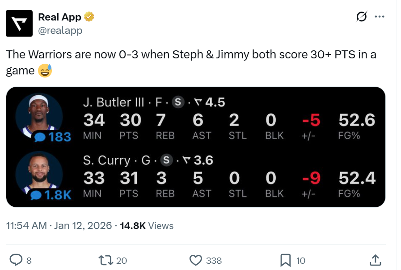Open the Real App display name

[59, 17]
